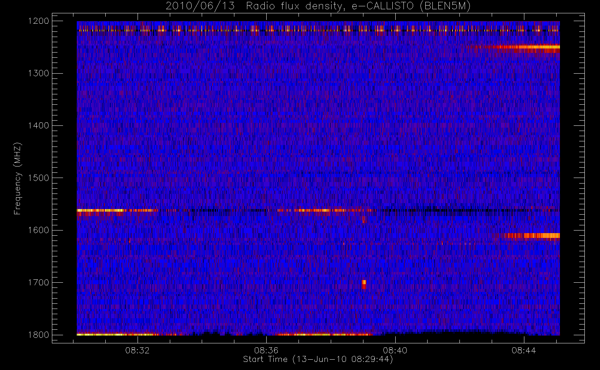This screenshot has width=600, height=370.
Task: Click the 1700 frequency tick label
Action: (39, 282)
